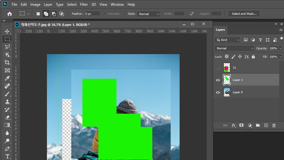Go to the Home screen icon
Screen dimensions: 284x160
pos(9,14)
